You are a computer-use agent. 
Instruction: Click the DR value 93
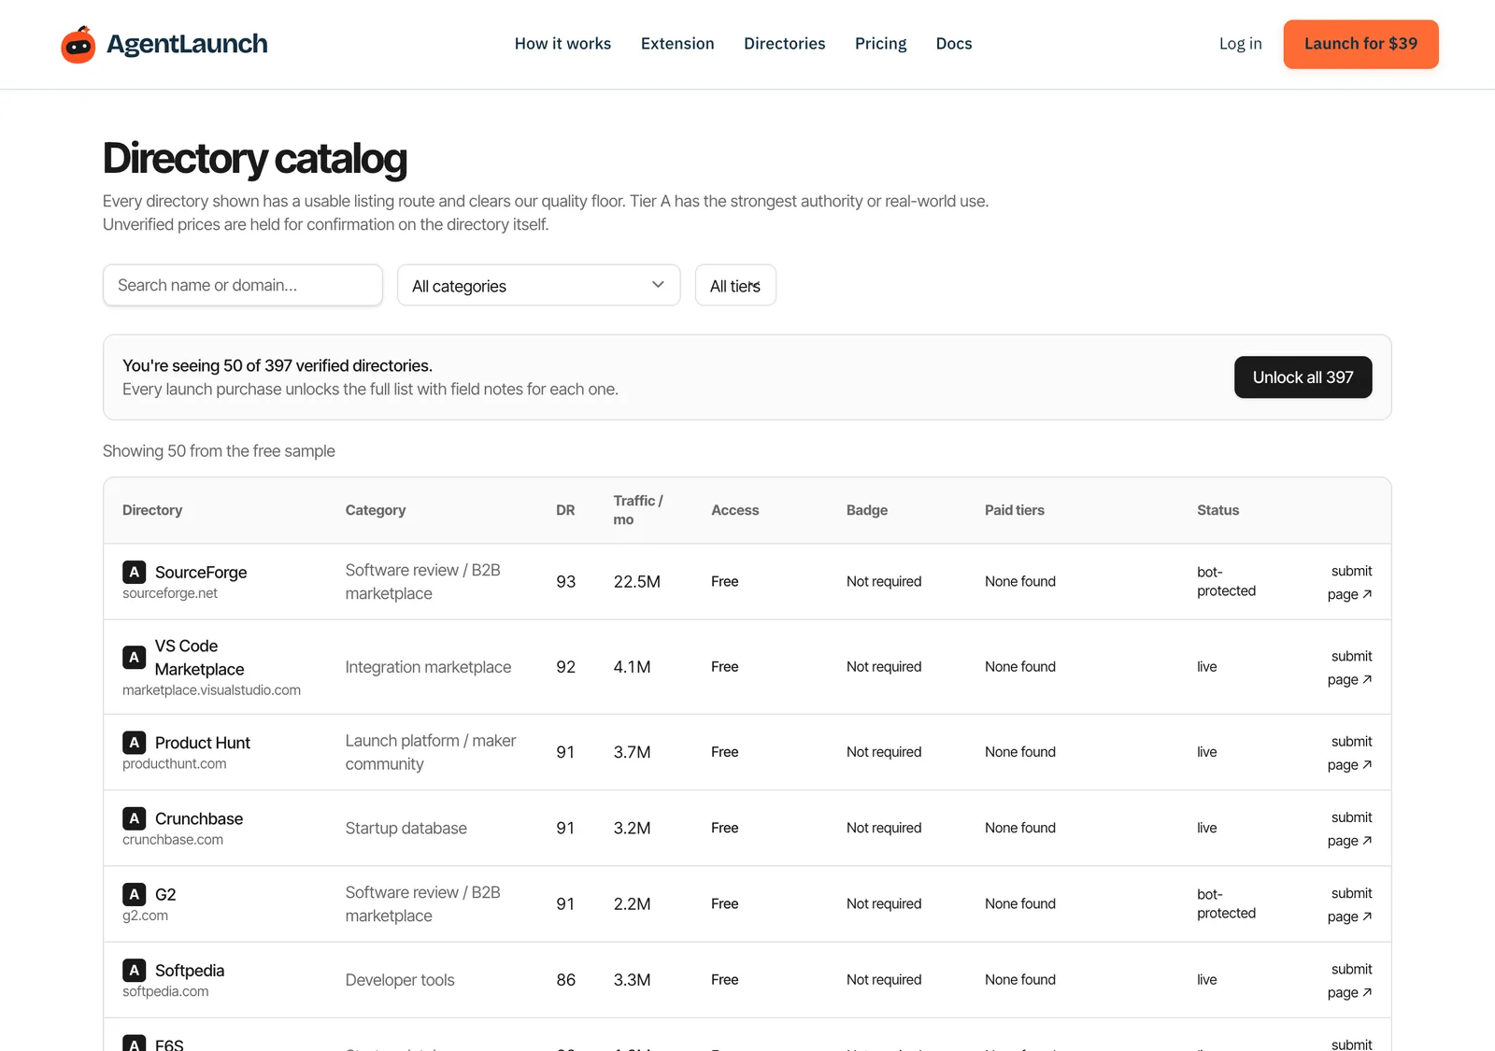pos(566,581)
